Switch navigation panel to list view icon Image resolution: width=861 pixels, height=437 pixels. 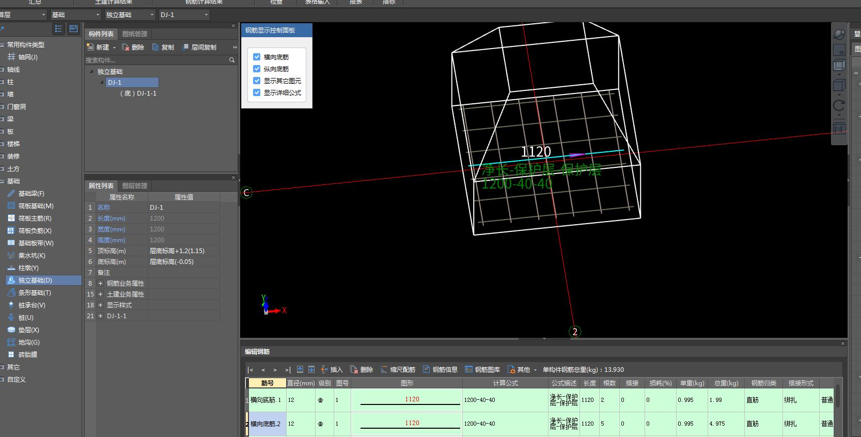pos(58,29)
